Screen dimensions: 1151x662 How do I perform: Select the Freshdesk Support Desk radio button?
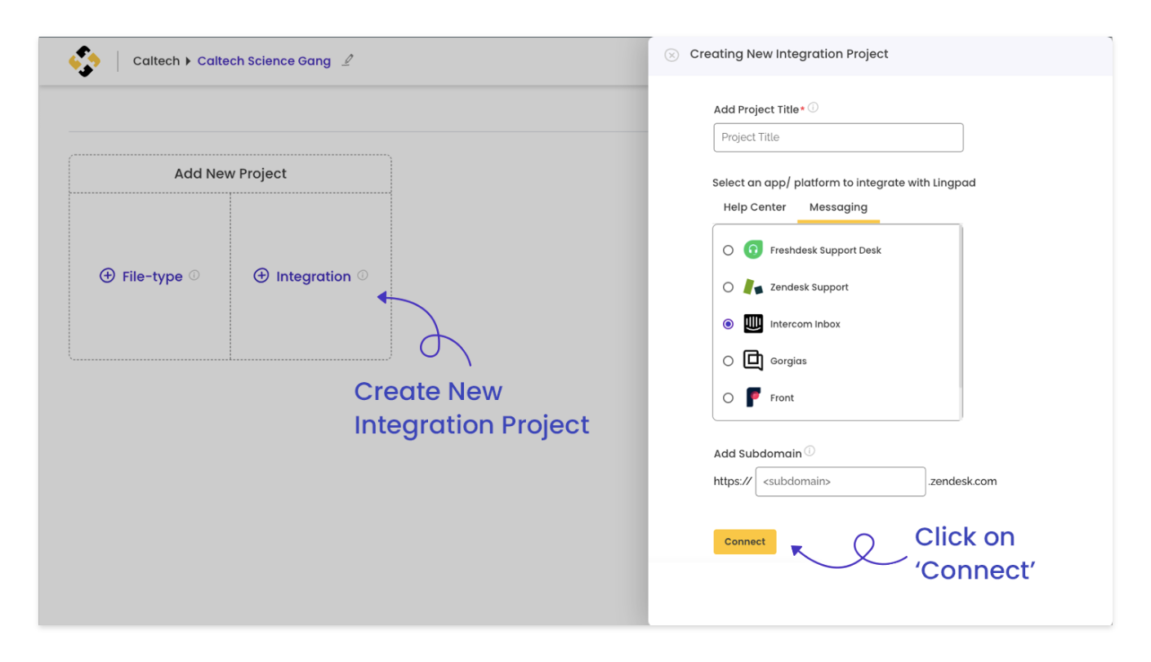728,250
